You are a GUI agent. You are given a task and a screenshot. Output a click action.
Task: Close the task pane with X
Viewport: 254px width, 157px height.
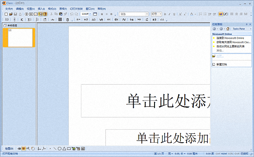(250, 24)
